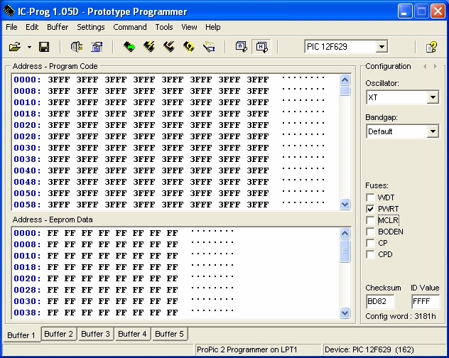Screen dimensions: 449x358
Task: Click the Checksum field BD82
Action: click(380, 301)
